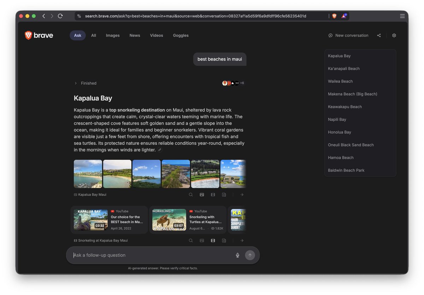Play video 'Snorkeling with Turtles at Kapalua'
The height and width of the screenshot is (295, 424).
coord(188,220)
